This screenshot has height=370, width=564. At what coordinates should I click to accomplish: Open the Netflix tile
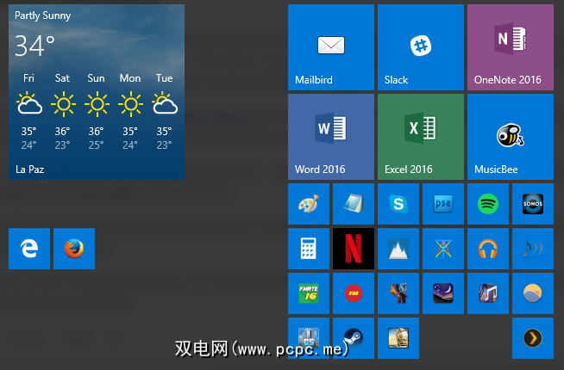coord(354,249)
